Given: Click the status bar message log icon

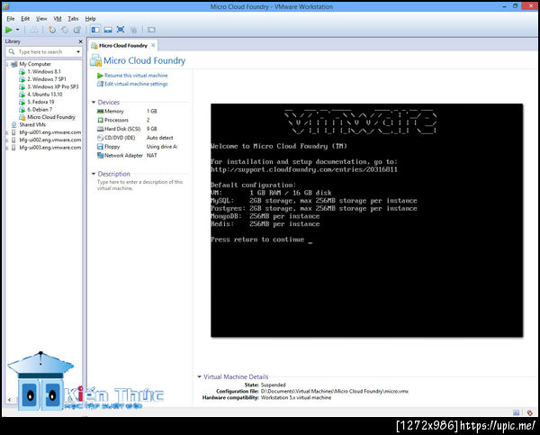Looking at the screenshot, I should (x=517, y=412).
